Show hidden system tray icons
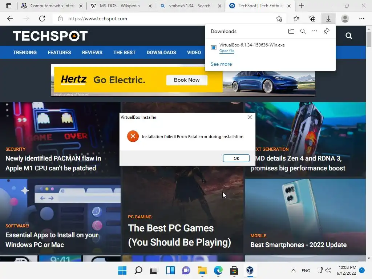The image size is (372, 279). [294, 270]
